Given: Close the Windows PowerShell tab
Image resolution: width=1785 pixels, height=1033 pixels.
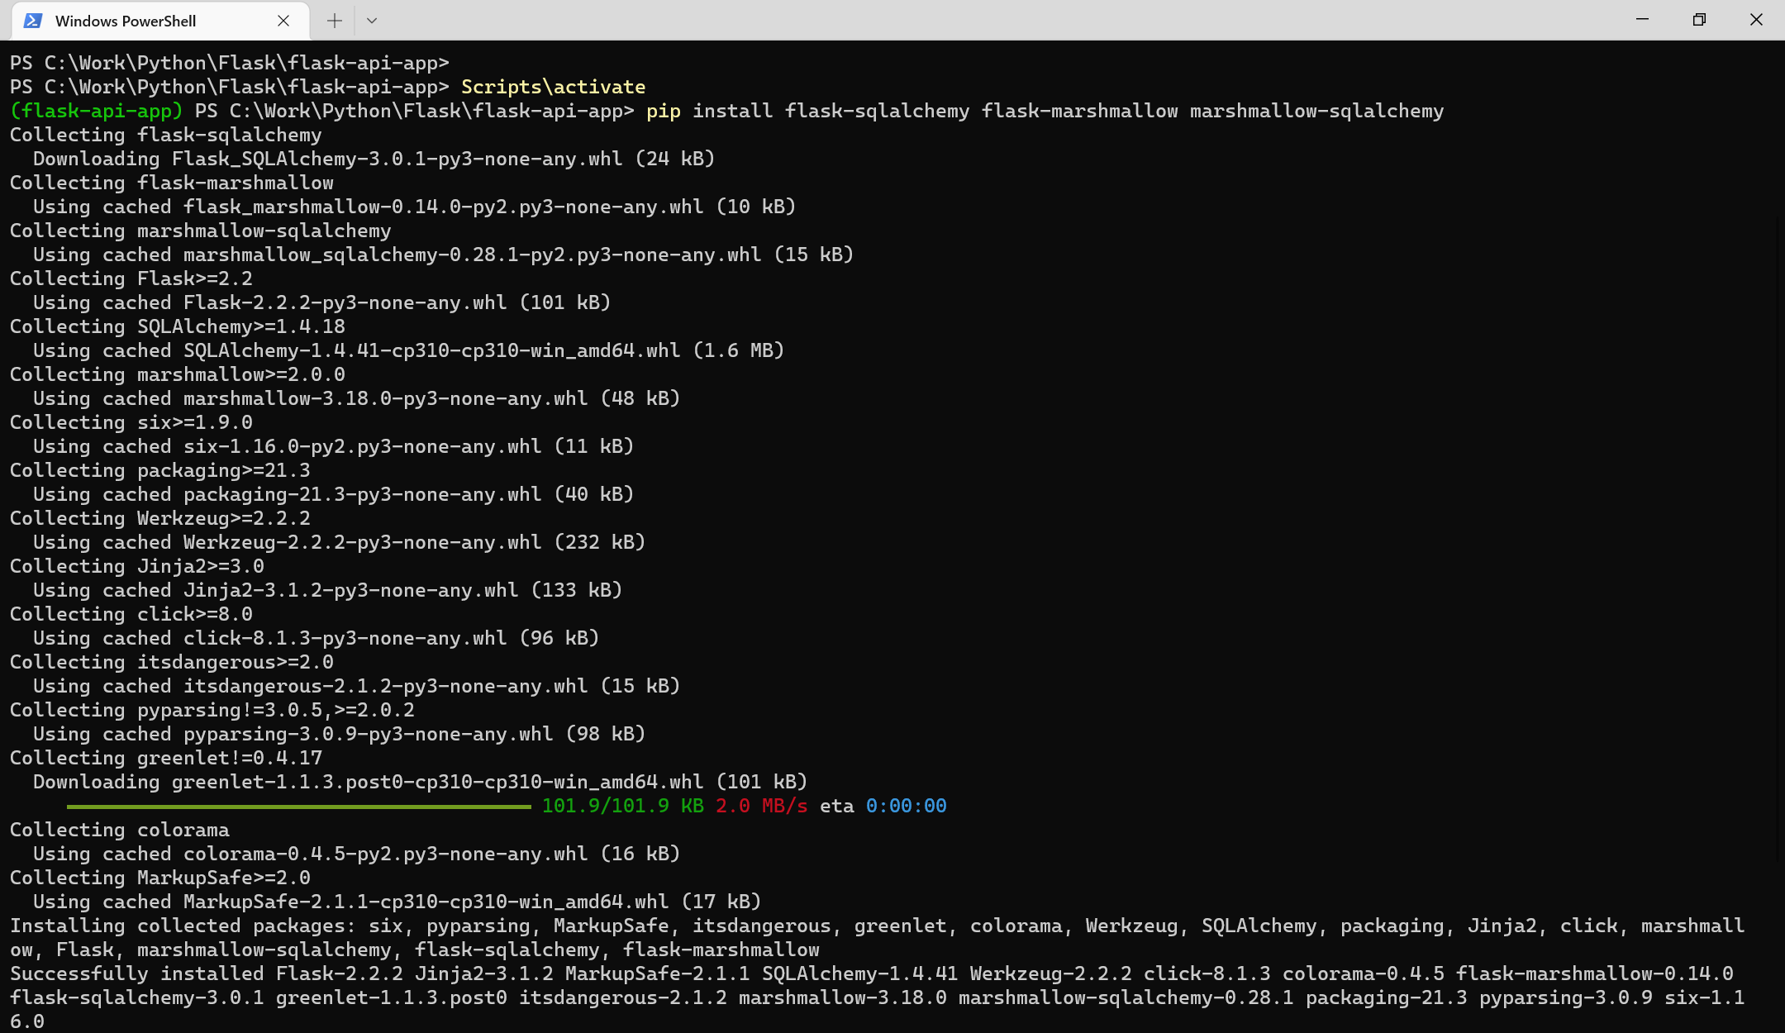Looking at the screenshot, I should pos(283,21).
